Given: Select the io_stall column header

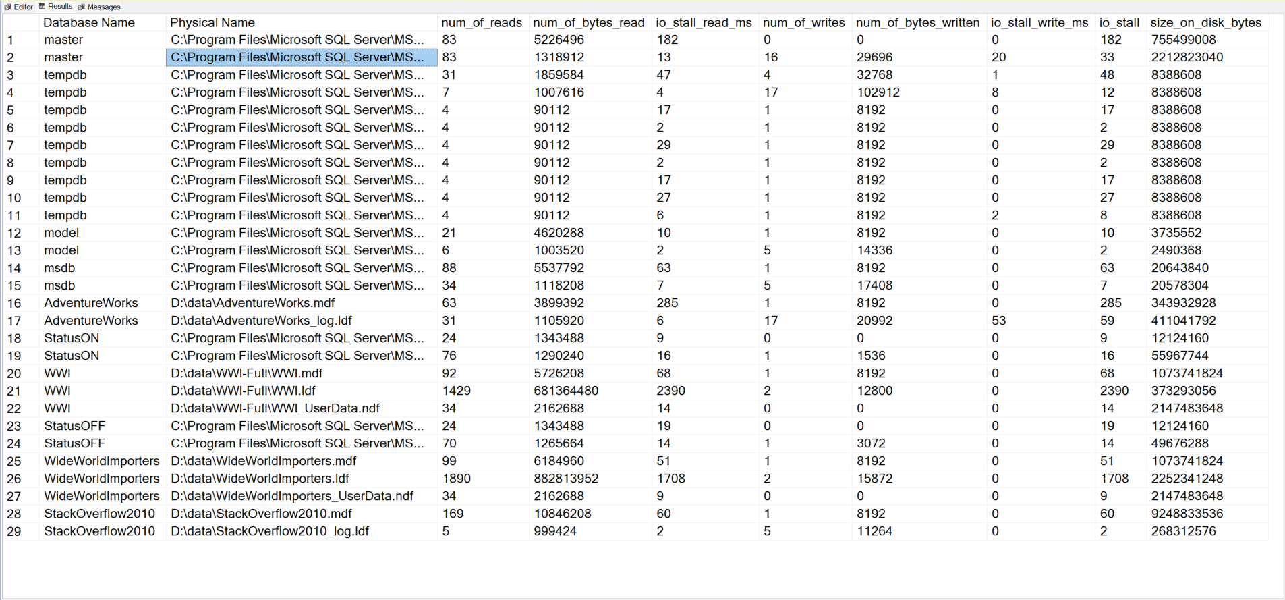Looking at the screenshot, I should (x=1120, y=22).
